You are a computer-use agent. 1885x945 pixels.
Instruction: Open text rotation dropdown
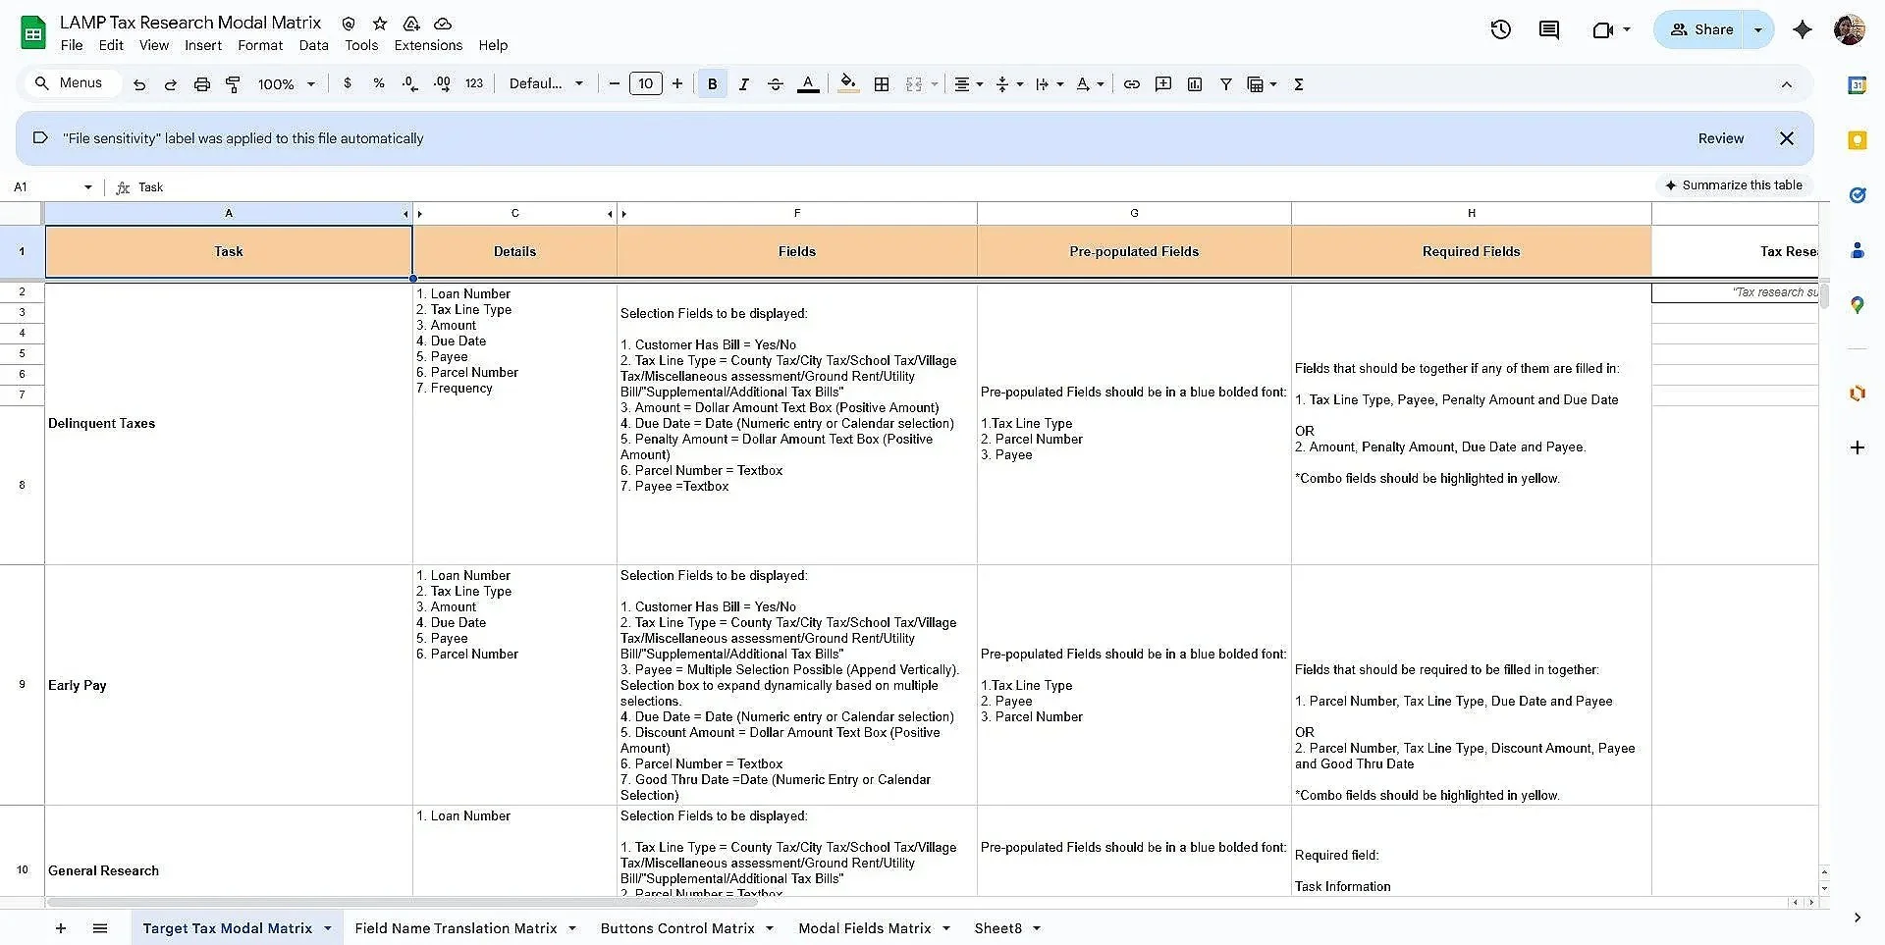tap(1089, 84)
